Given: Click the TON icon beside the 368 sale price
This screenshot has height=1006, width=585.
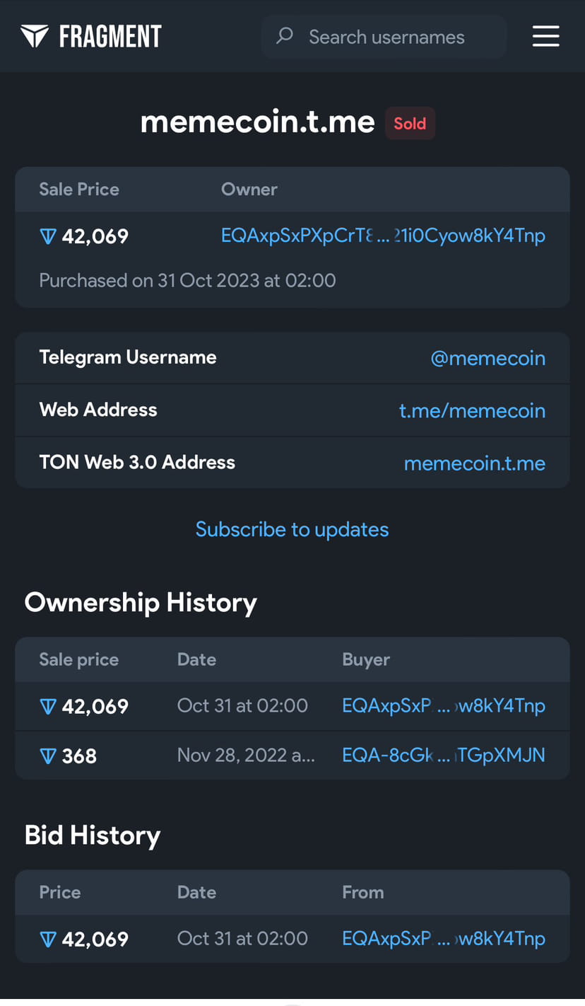Looking at the screenshot, I should pyautogui.click(x=47, y=755).
